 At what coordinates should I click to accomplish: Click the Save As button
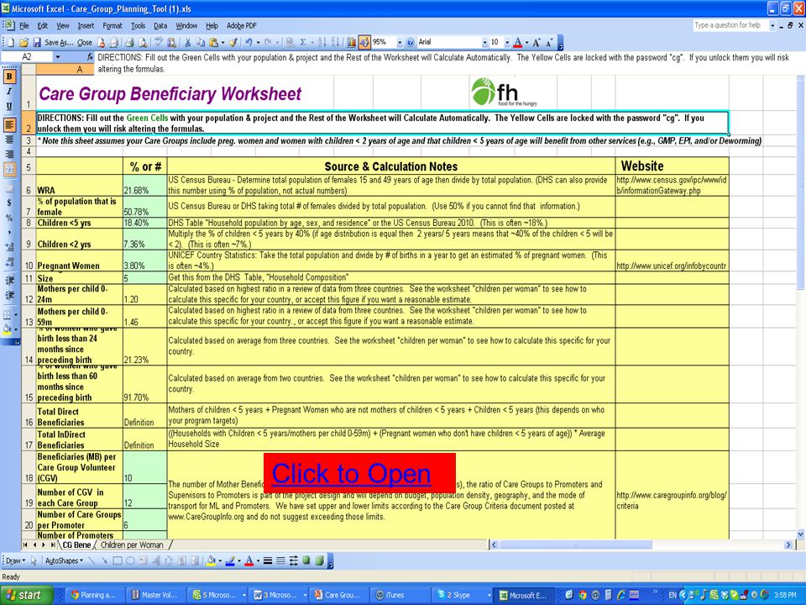tap(57, 42)
